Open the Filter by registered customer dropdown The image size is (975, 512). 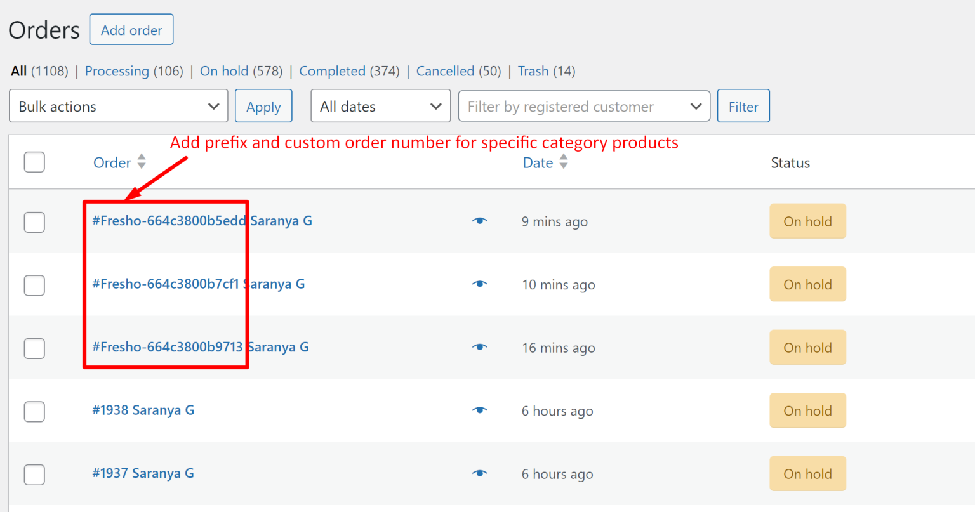pos(583,106)
